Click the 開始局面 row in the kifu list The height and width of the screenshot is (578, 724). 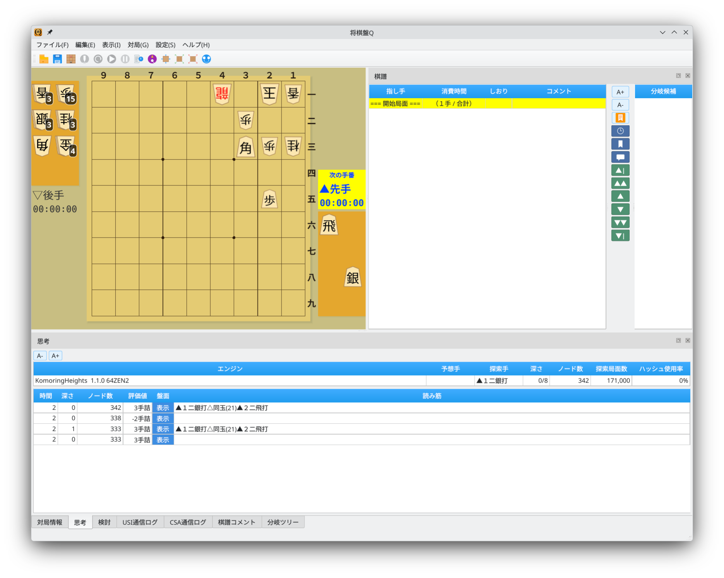395,104
